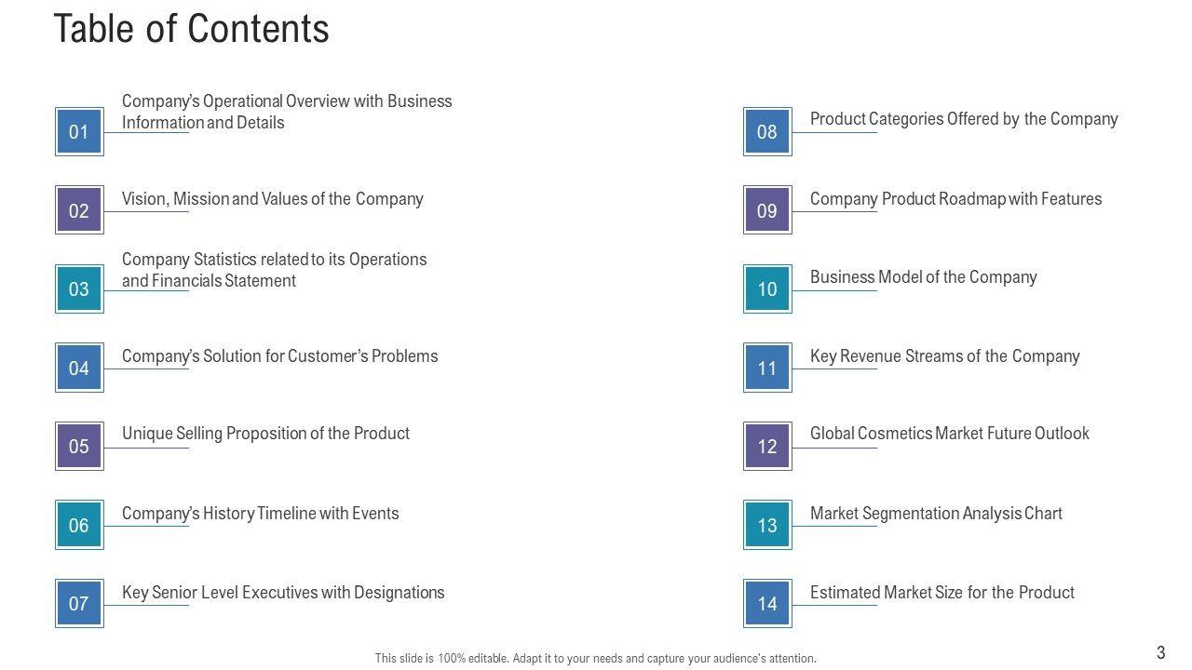
Task: Click Company Statistics related to its Operations
Action: click(x=274, y=270)
